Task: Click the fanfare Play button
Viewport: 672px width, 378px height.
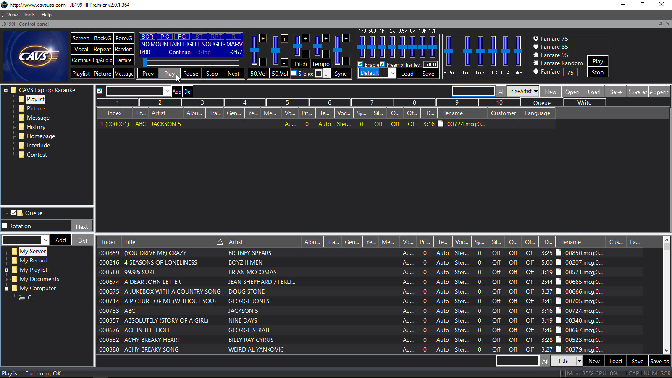Action: click(x=598, y=61)
